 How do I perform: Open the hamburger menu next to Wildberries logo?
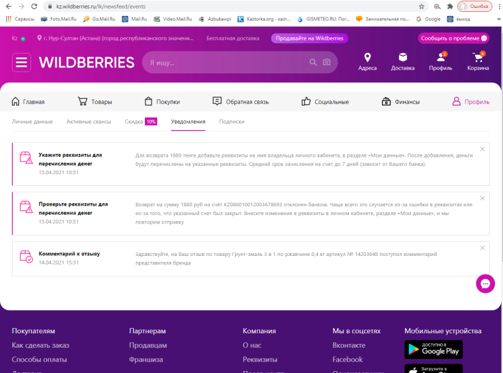[22, 63]
